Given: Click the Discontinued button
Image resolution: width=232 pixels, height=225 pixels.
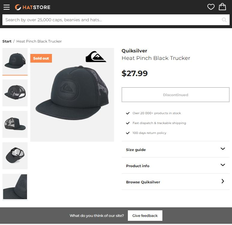Looking at the screenshot, I should 175,95.
